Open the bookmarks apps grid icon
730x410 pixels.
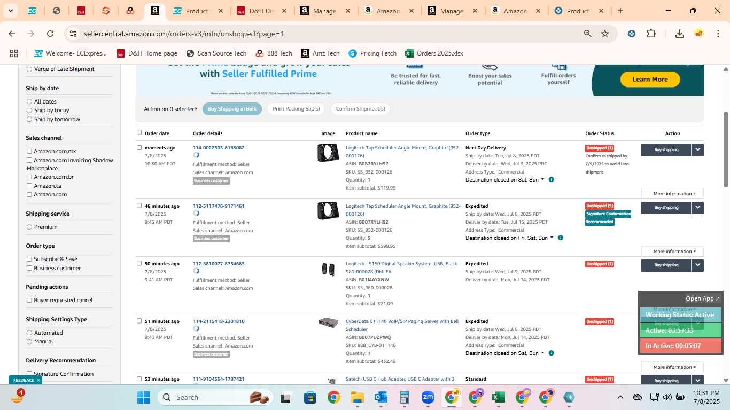[14, 53]
